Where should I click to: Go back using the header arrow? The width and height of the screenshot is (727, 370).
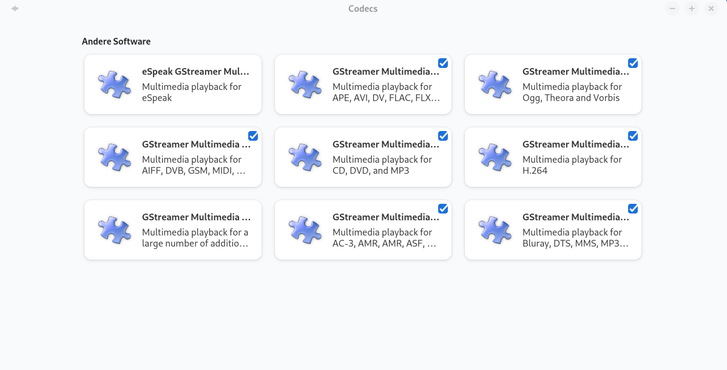tap(15, 8)
